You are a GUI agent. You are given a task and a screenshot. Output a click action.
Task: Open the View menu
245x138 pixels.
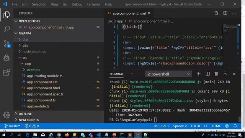(x=54, y=4)
